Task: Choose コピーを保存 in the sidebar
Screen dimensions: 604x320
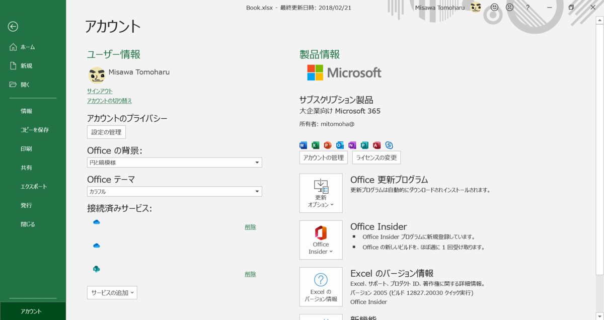Action: click(x=33, y=130)
